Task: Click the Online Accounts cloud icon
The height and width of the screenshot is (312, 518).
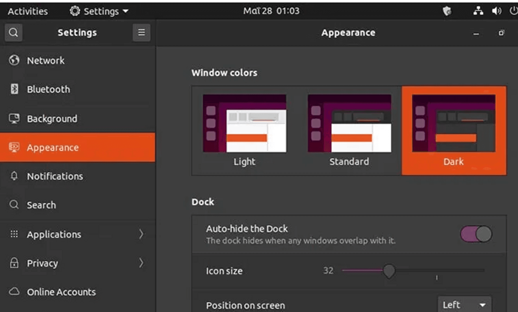Action: click(14, 291)
